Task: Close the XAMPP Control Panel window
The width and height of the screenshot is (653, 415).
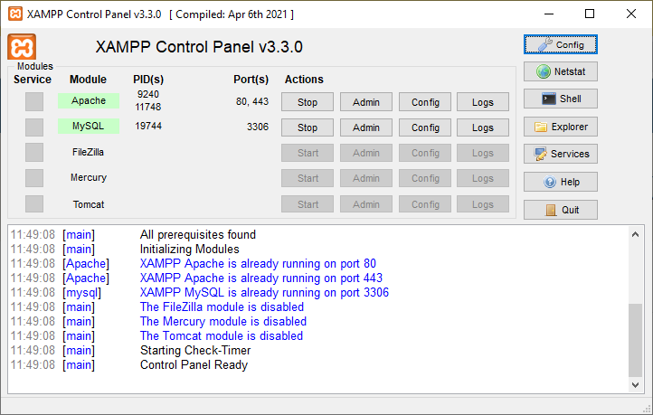Action: [x=631, y=14]
